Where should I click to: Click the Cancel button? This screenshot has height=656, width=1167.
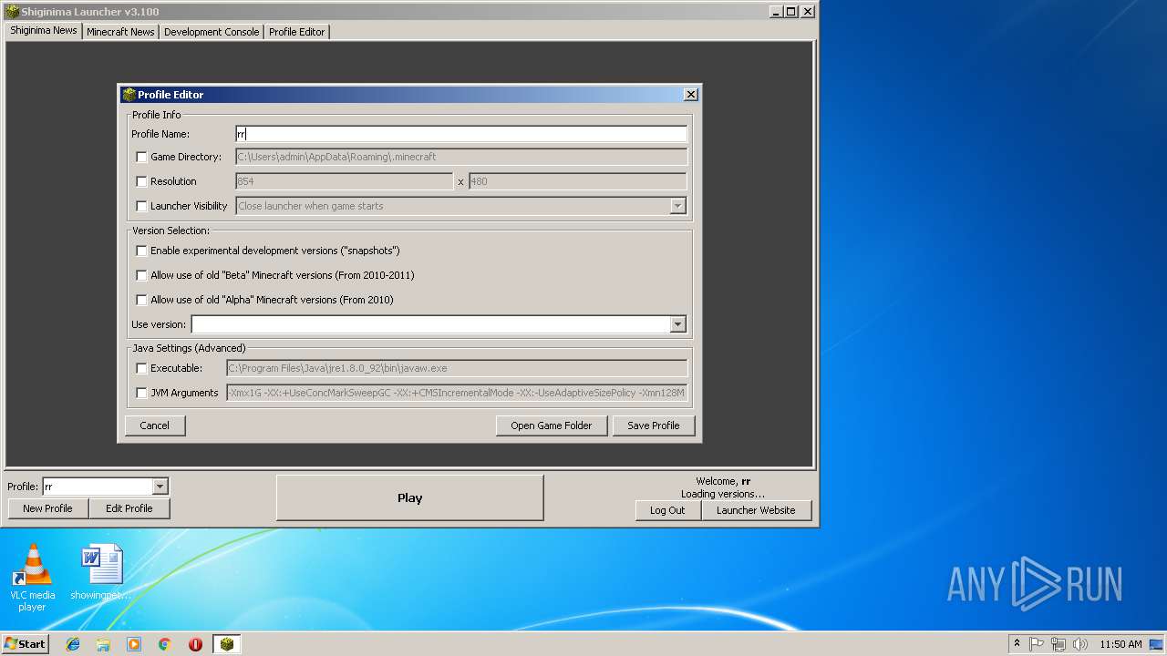(155, 425)
